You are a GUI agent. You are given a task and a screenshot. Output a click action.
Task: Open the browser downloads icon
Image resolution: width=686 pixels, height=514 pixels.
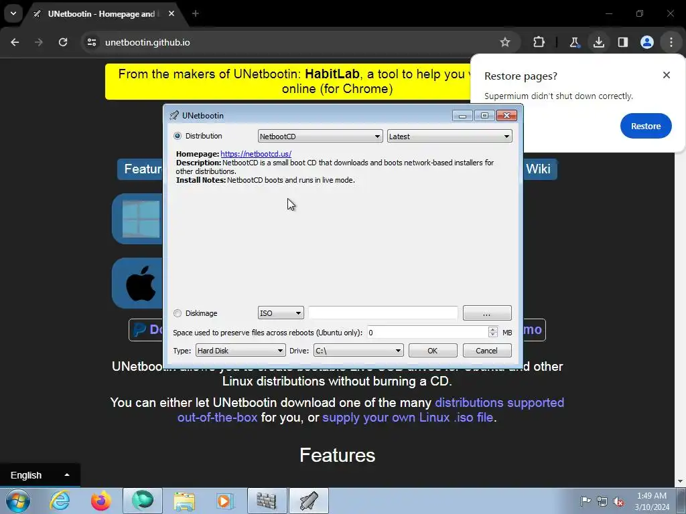(599, 42)
